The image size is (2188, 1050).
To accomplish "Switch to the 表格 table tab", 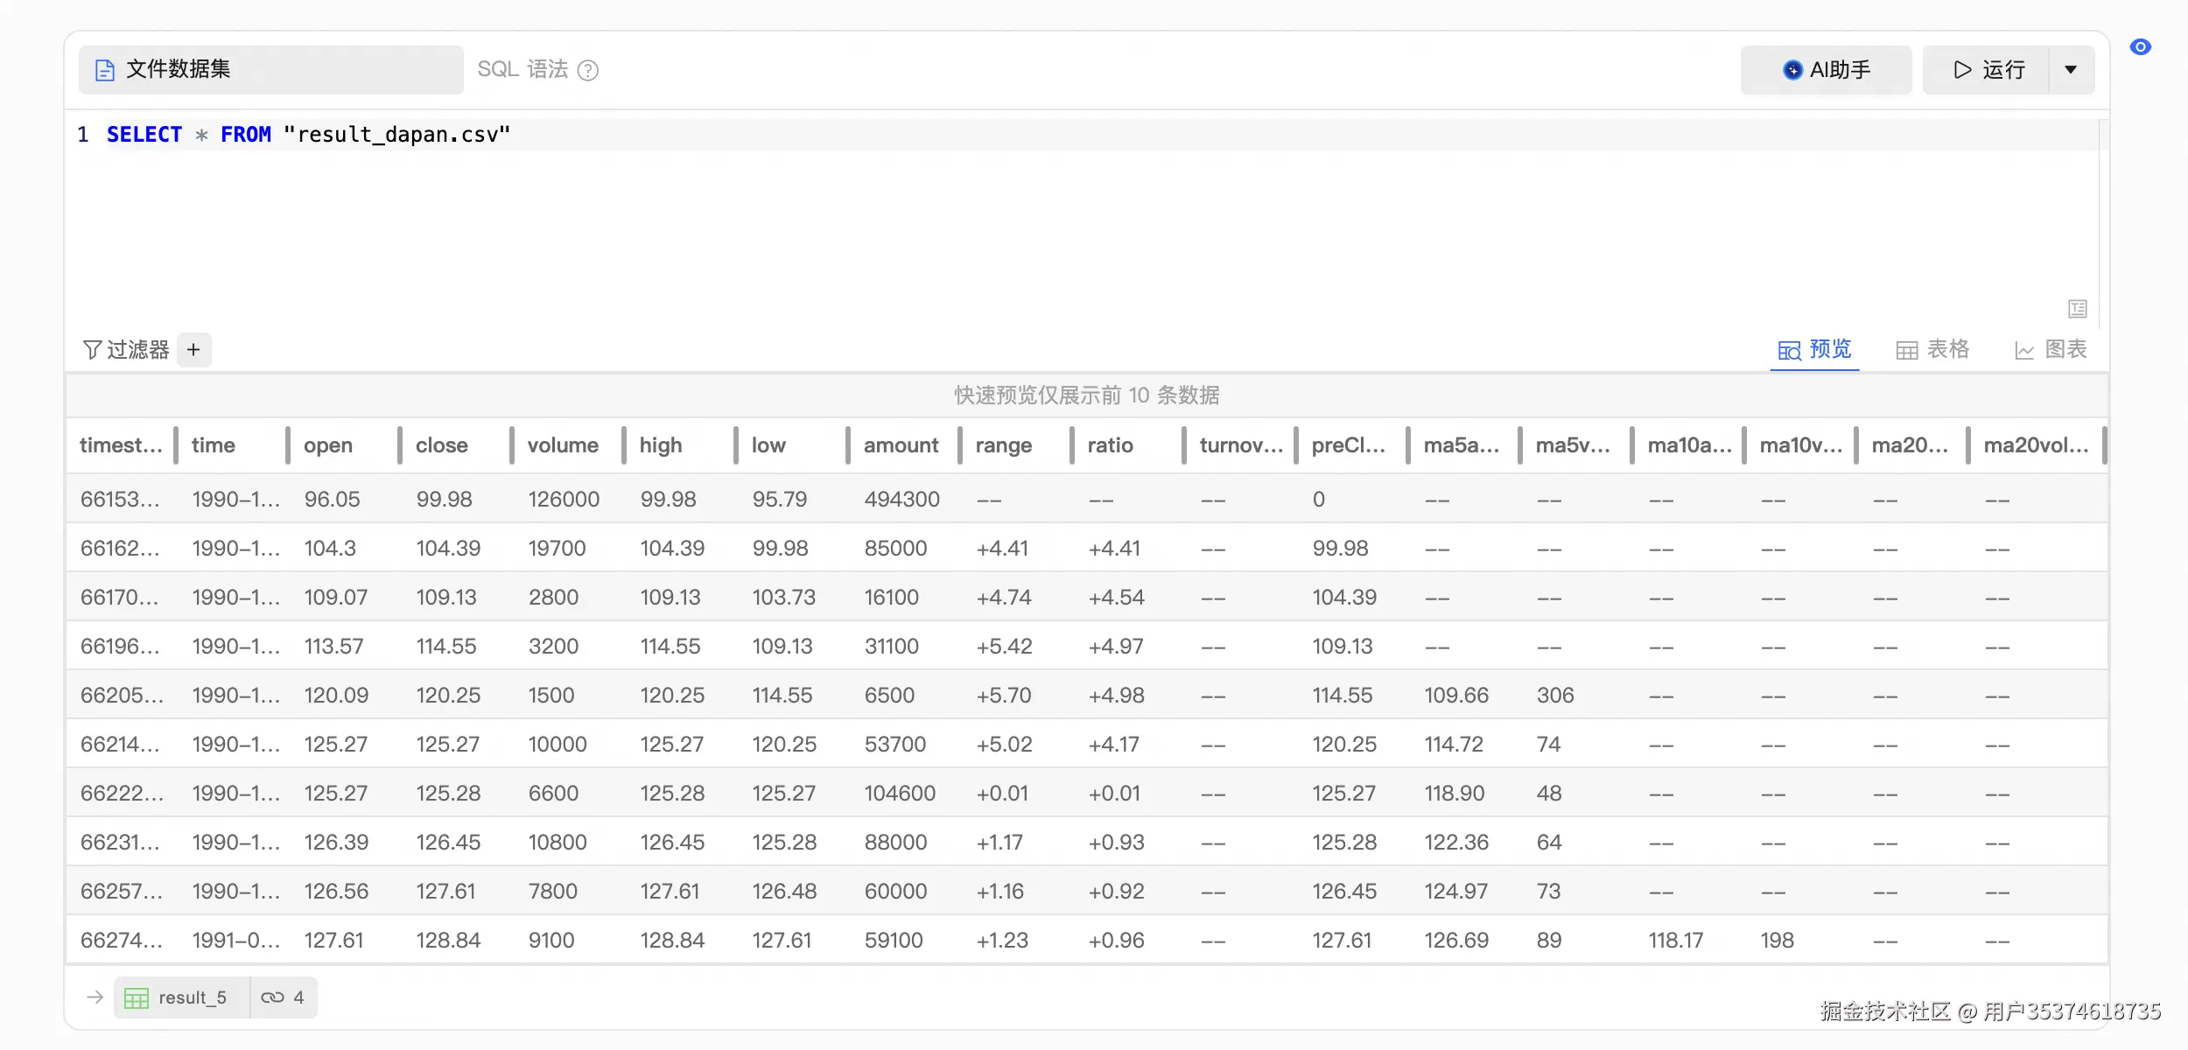I will (x=1932, y=350).
